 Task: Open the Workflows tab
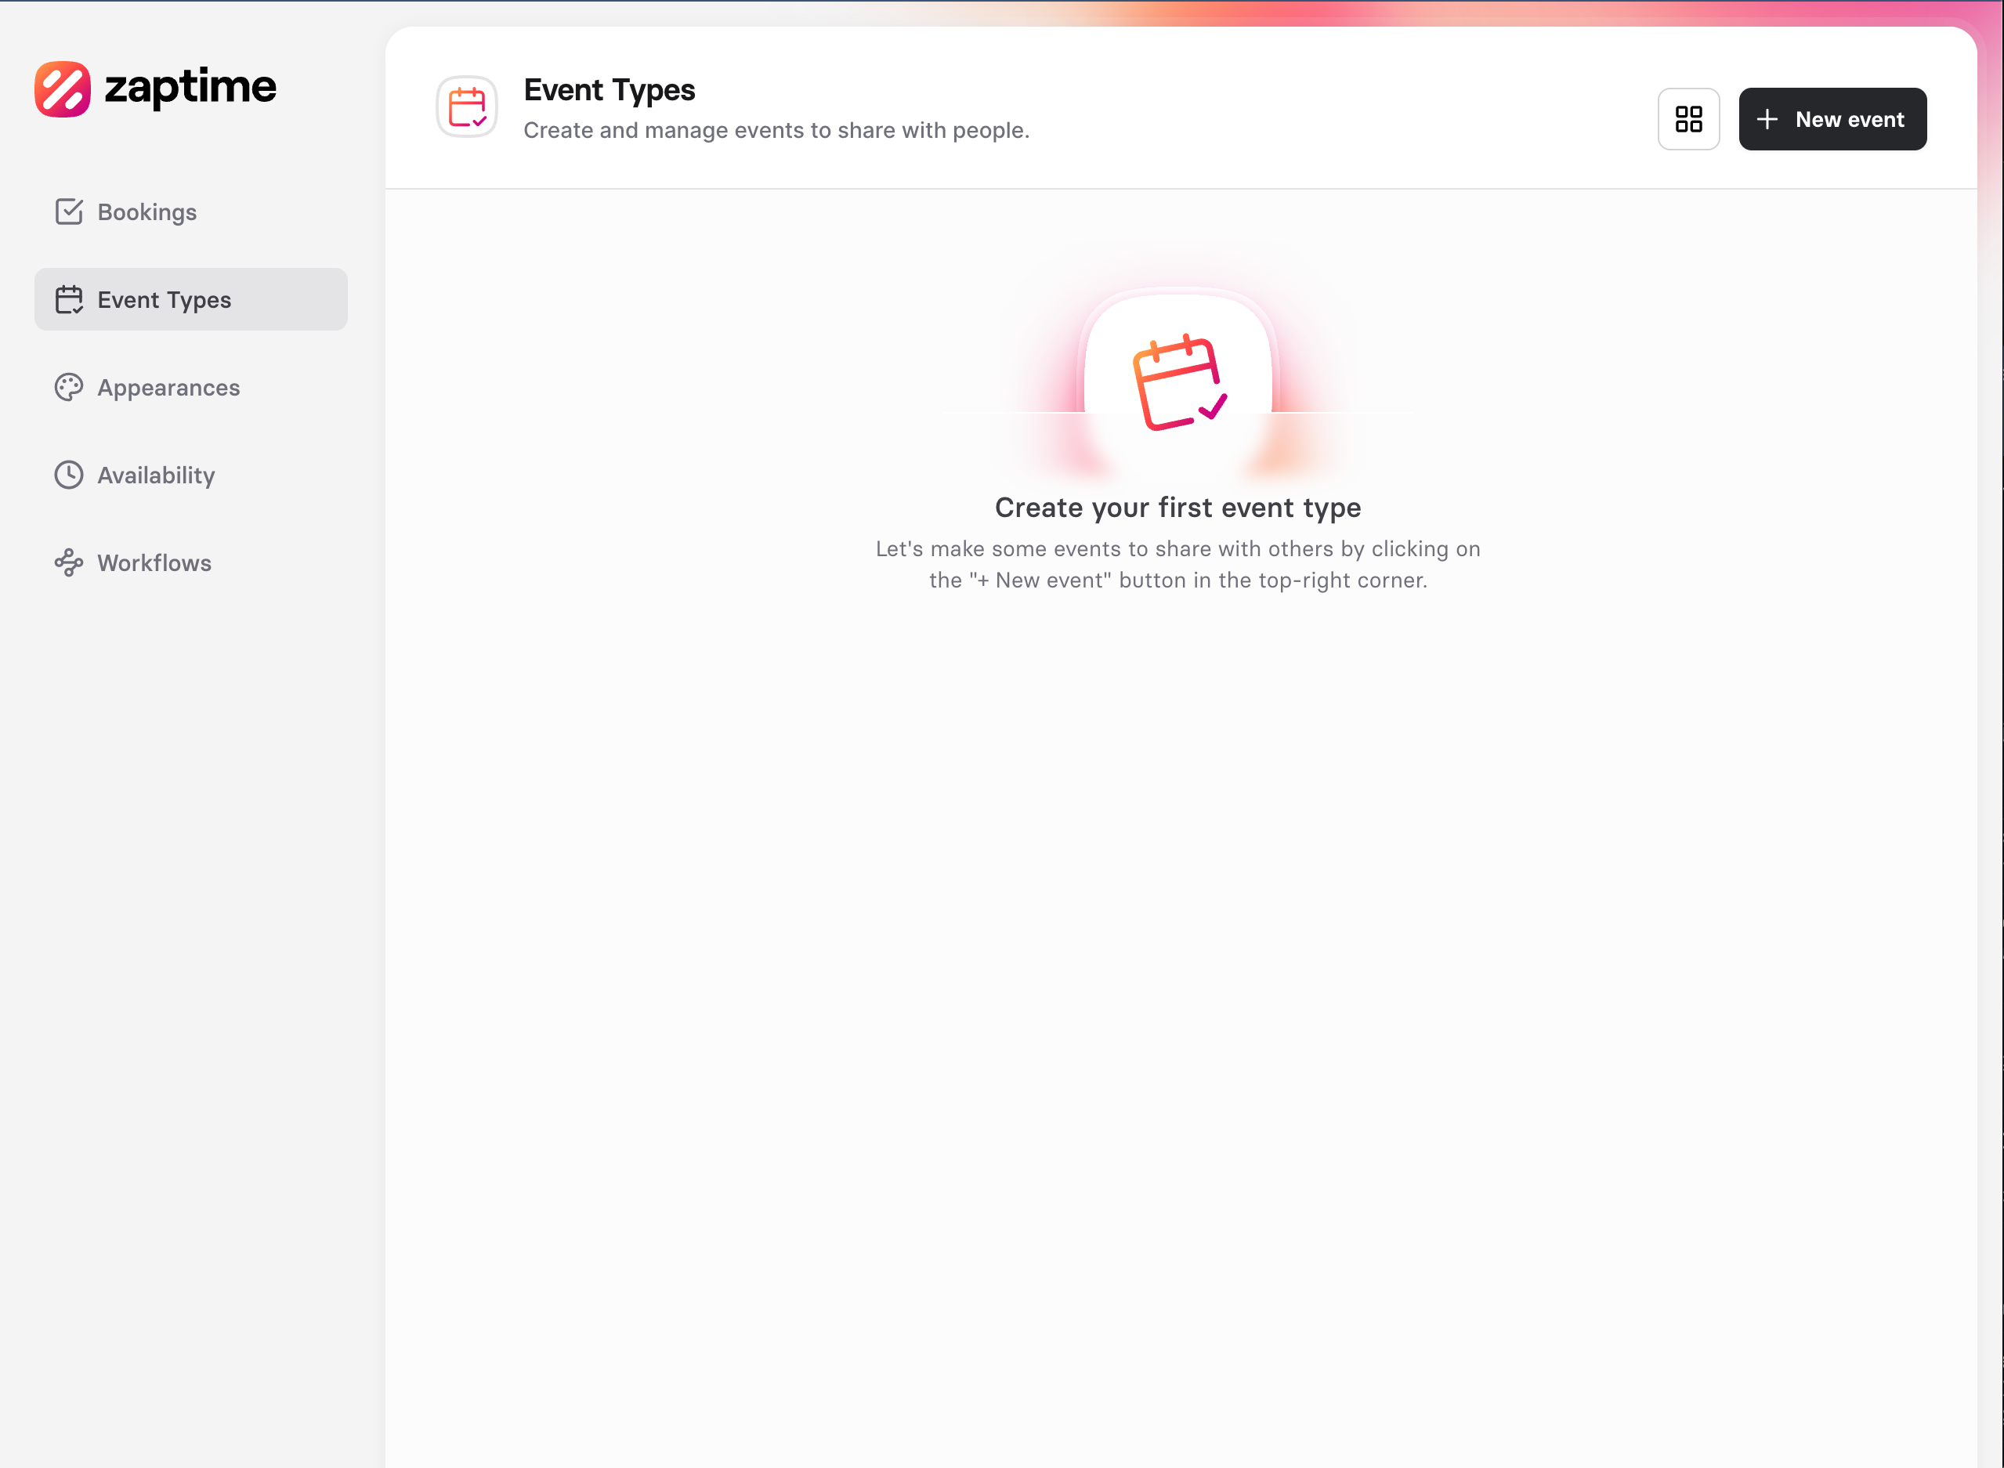[x=153, y=562]
